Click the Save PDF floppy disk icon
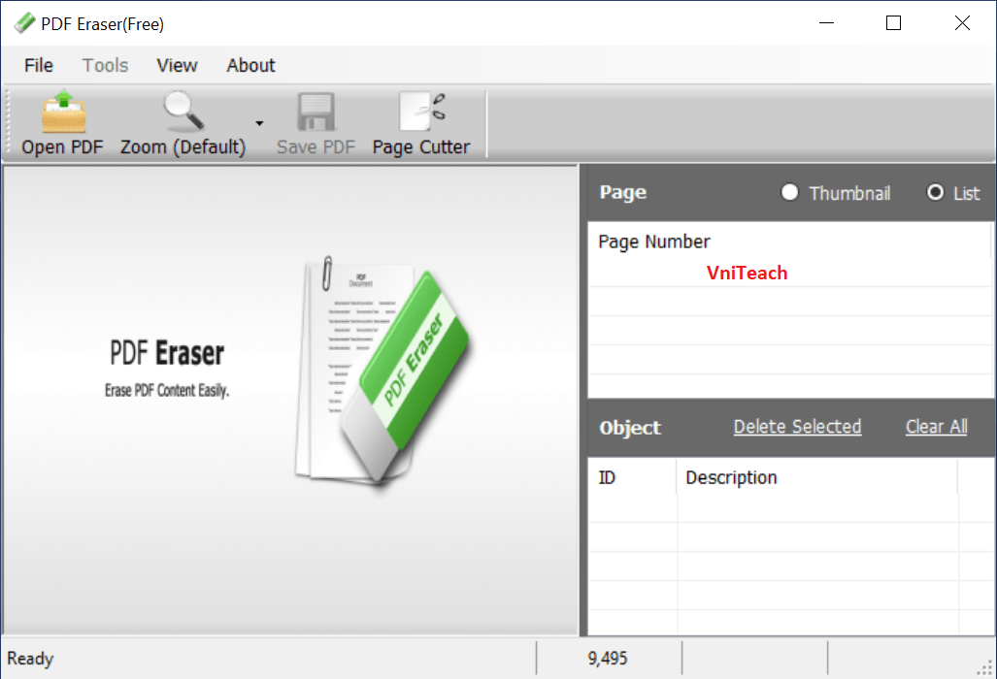997x679 pixels. click(316, 112)
